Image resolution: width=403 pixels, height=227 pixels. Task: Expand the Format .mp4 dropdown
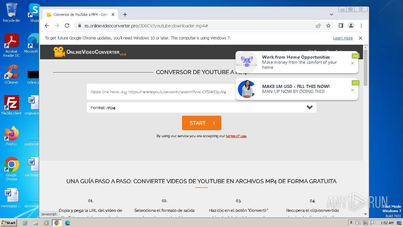pyautogui.click(x=201, y=108)
